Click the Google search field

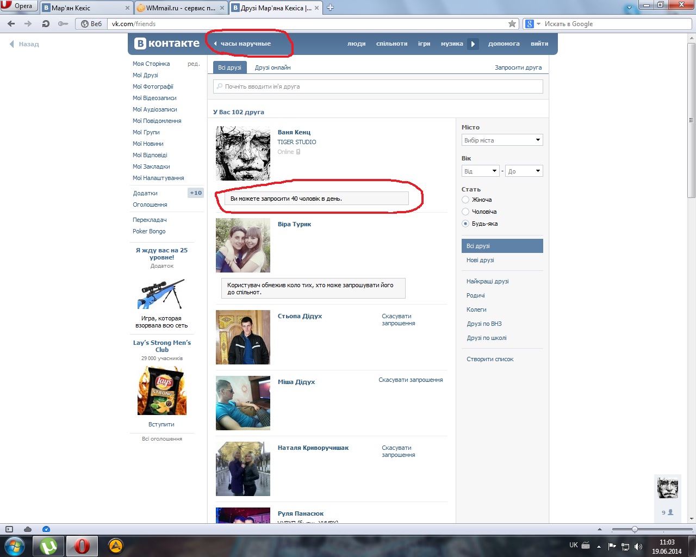[617, 24]
